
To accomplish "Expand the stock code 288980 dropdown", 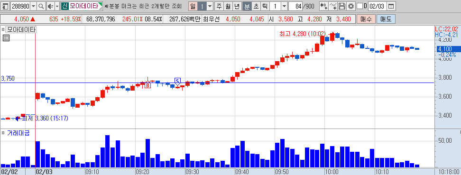I will tap(33, 6).
